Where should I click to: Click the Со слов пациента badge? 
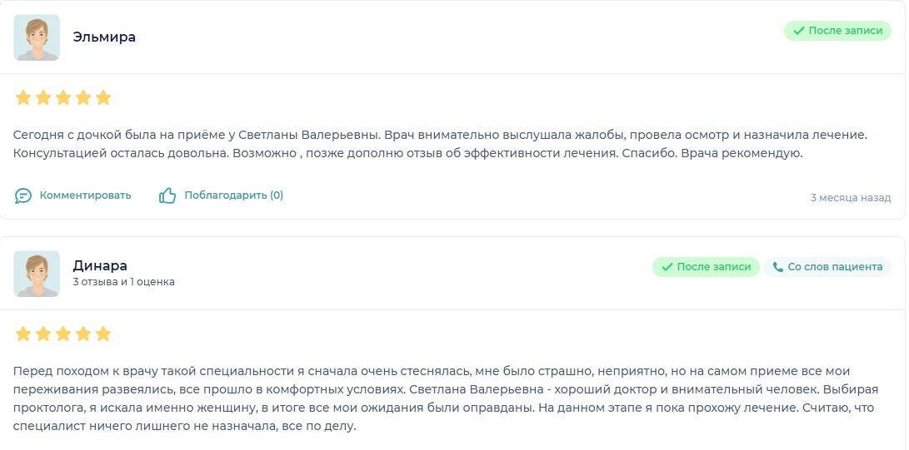pyautogui.click(x=827, y=267)
